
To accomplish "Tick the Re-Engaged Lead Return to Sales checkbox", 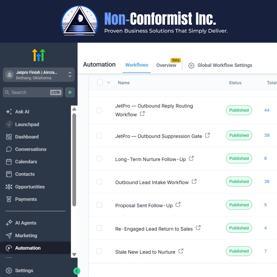I will 99,228.
